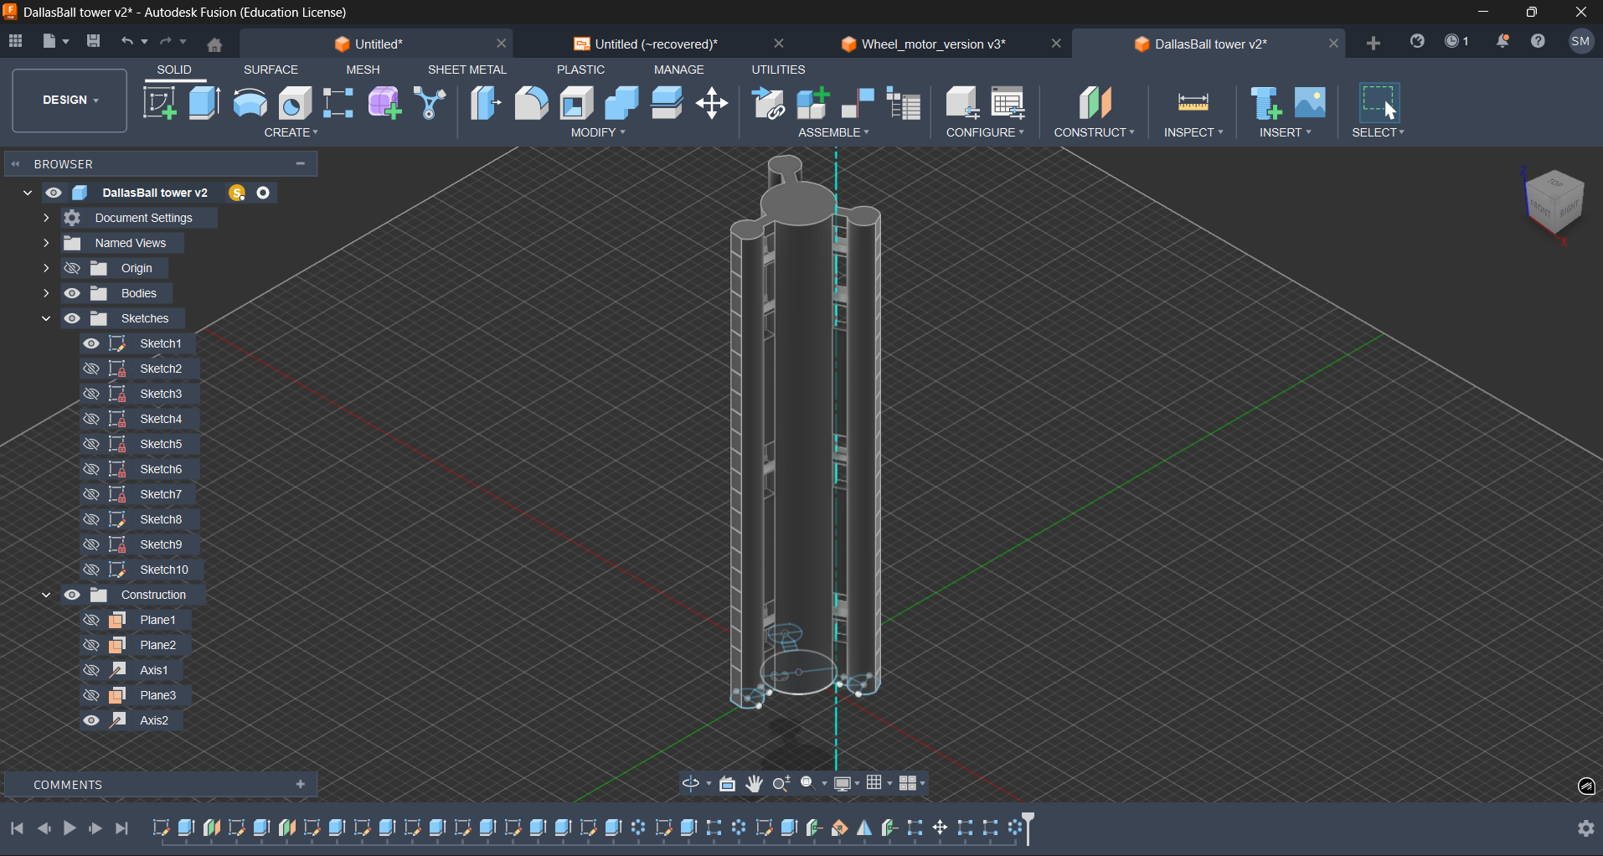Hide Sketch1 via its eye icon
This screenshot has height=856, width=1603.
click(91, 343)
